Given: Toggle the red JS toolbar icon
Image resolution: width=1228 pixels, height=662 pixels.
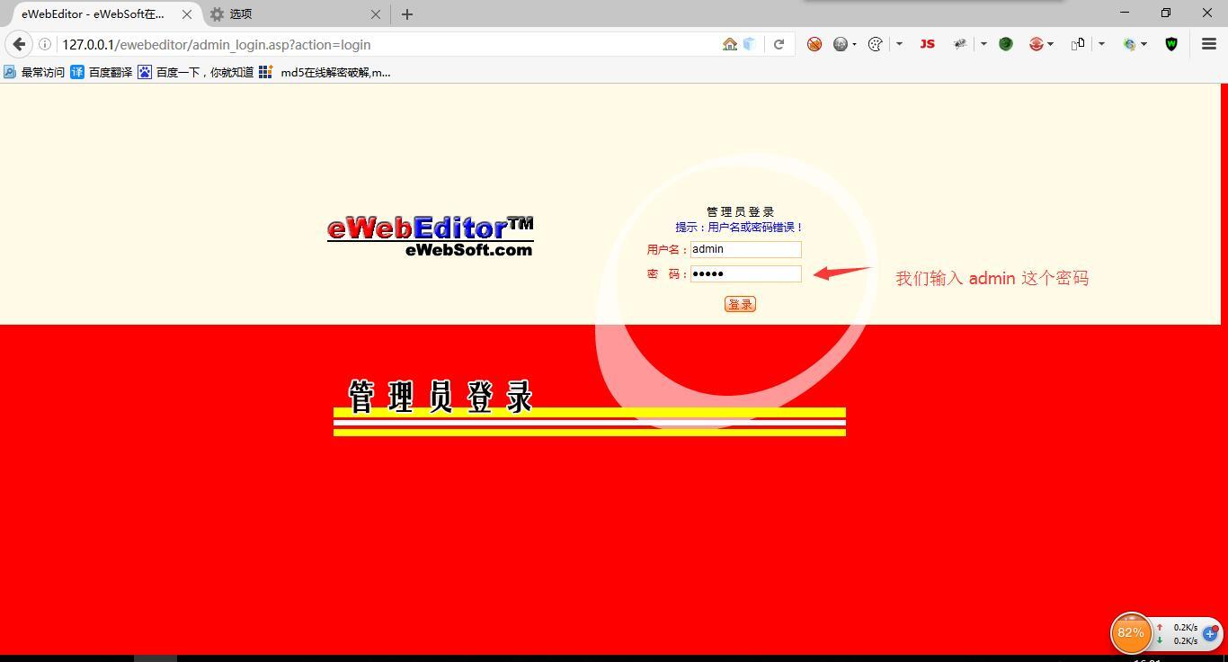Looking at the screenshot, I should pyautogui.click(x=927, y=44).
